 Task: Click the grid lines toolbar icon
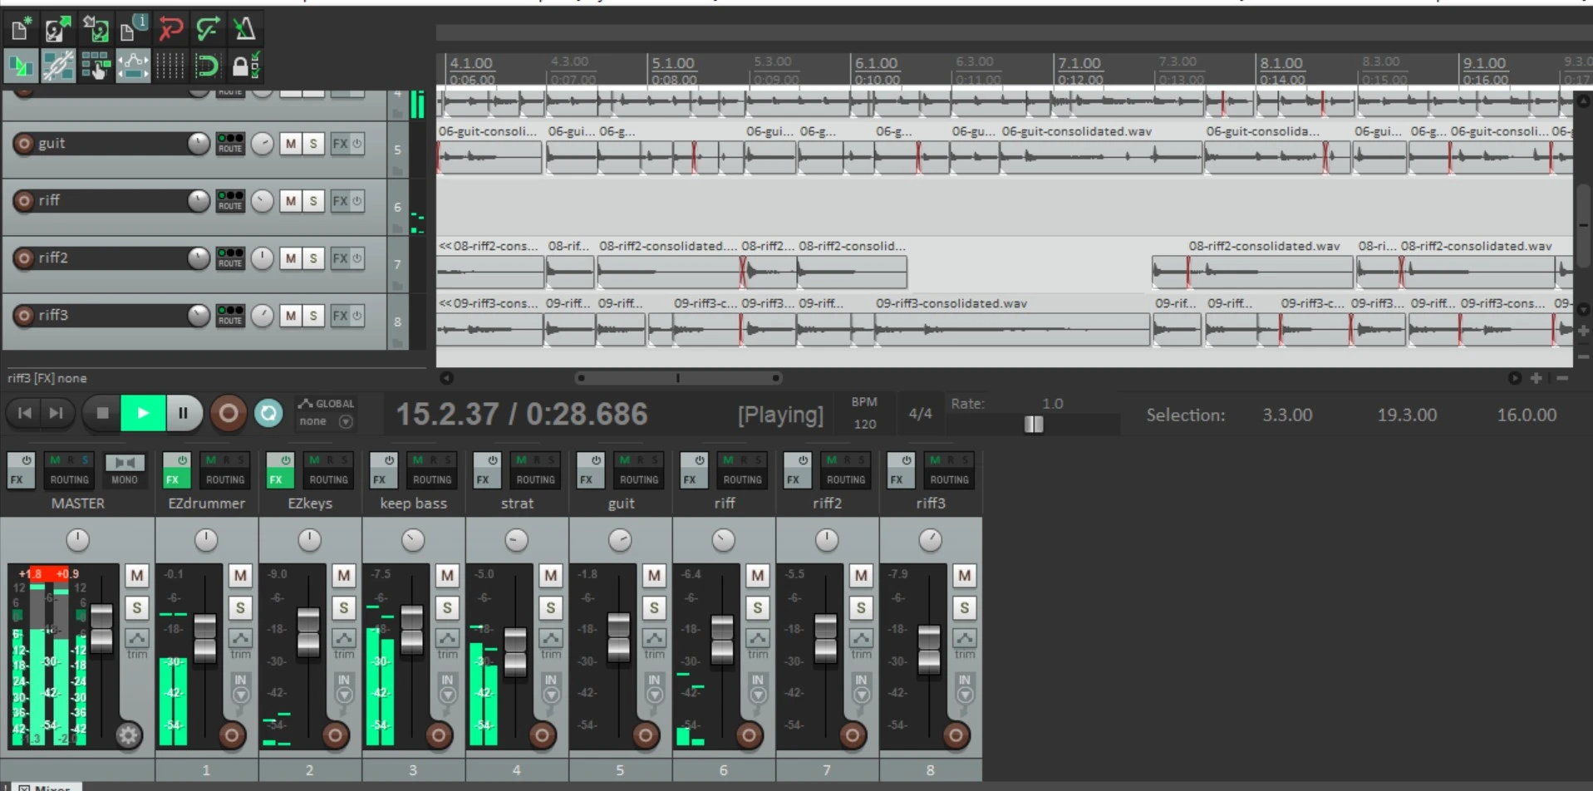170,66
